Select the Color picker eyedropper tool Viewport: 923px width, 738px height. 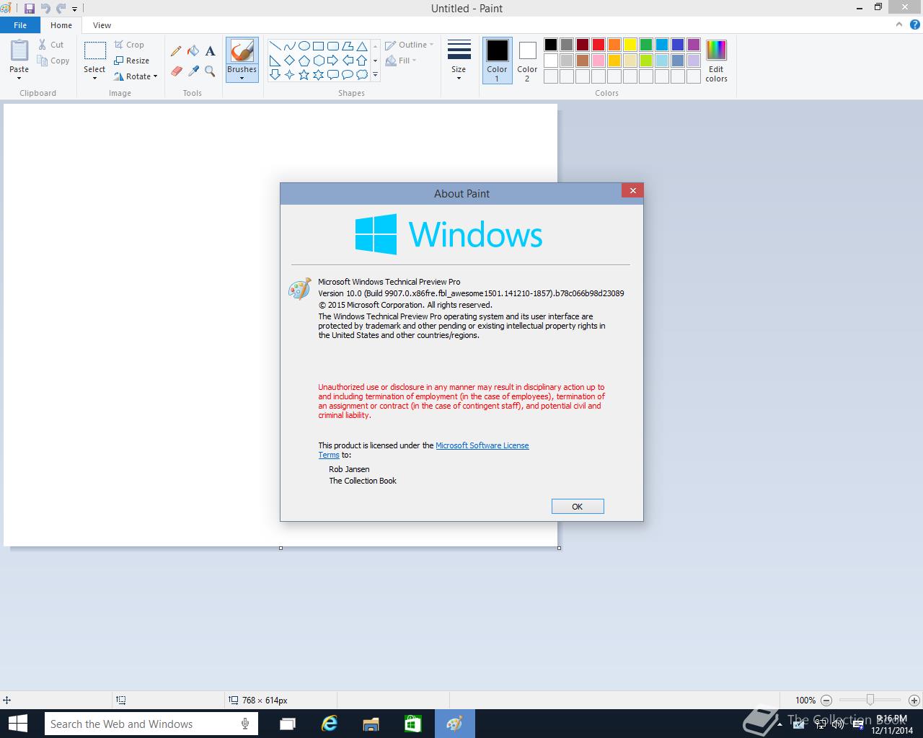point(193,71)
